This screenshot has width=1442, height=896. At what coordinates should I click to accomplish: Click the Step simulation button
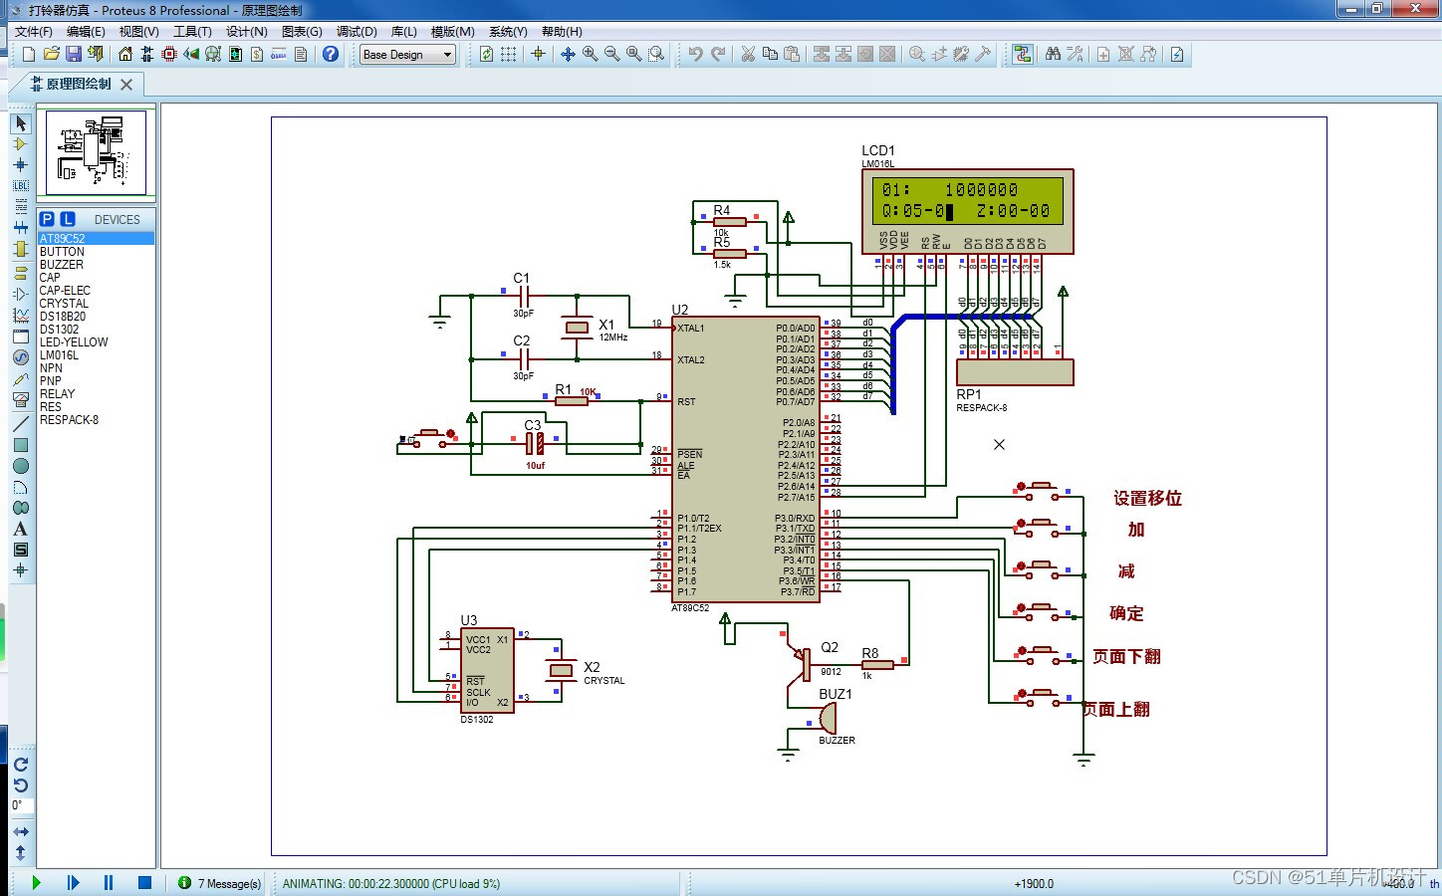[73, 883]
